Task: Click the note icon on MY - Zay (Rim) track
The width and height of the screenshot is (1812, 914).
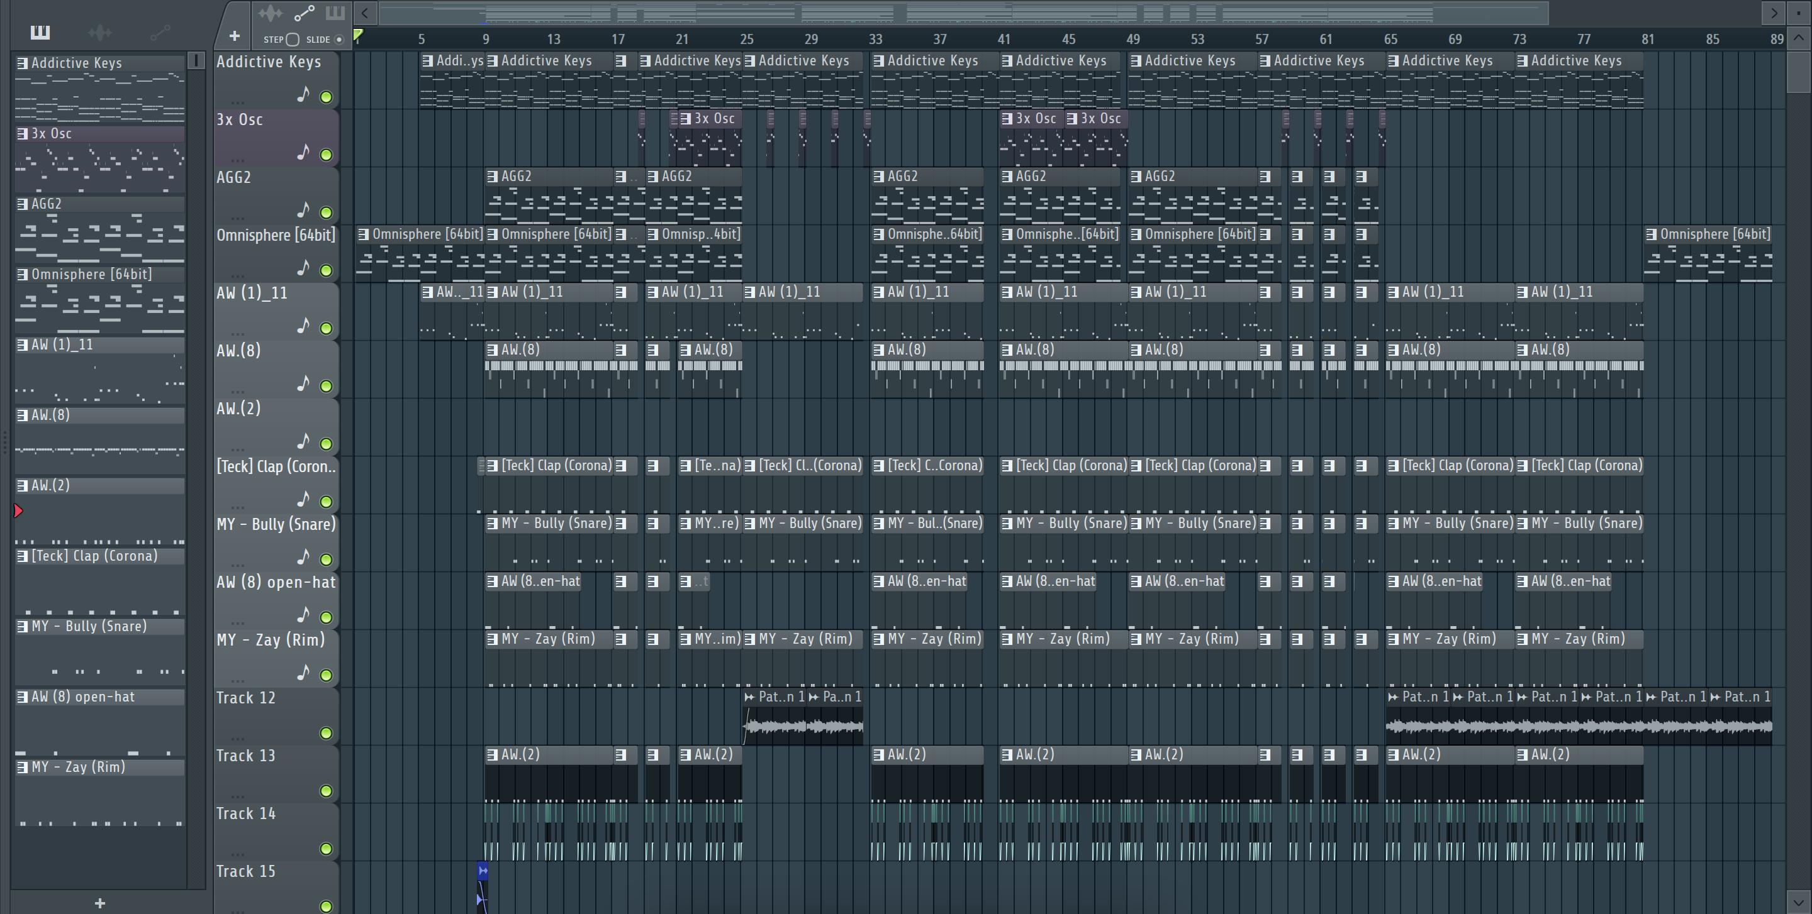Action: coord(303,673)
